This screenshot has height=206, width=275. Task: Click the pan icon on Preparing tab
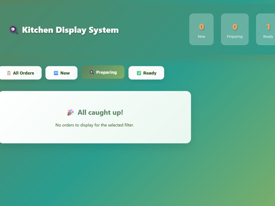click(x=92, y=72)
